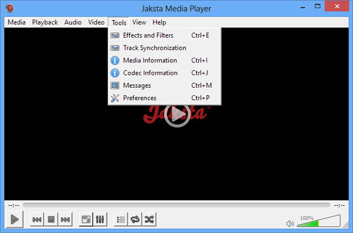Skip to the previous track
This screenshot has height=233, width=353.
click(37, 219)
